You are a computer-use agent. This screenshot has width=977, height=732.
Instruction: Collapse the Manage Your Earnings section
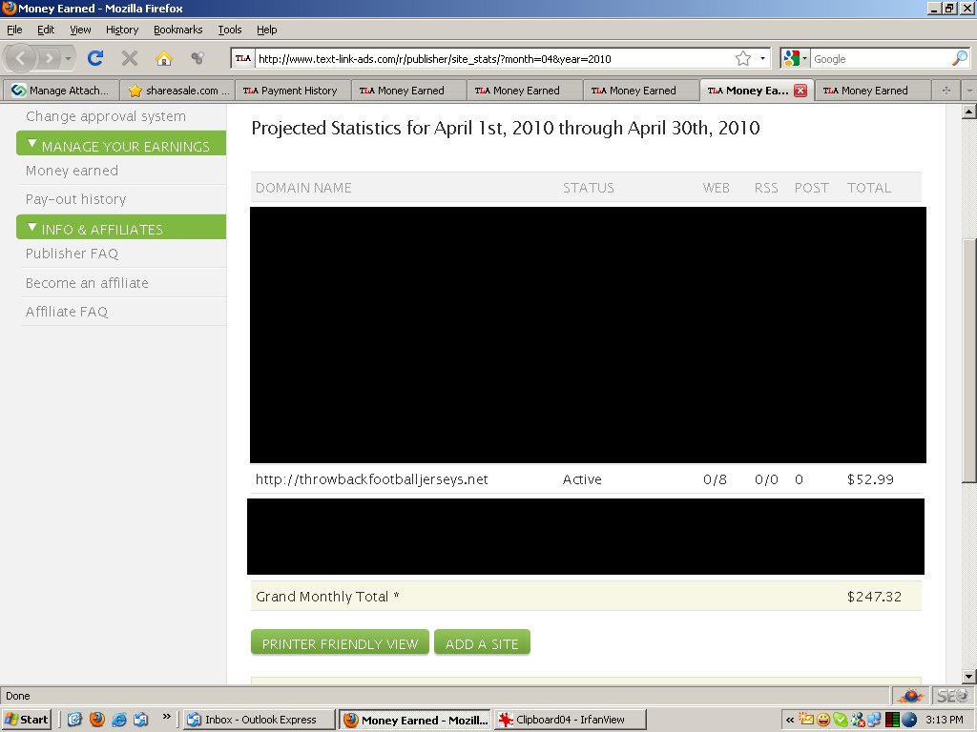[32, 145]
